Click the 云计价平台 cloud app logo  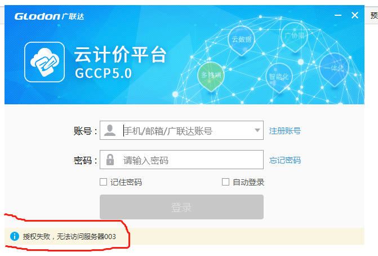pyautogui.click(x=45, y=62)
